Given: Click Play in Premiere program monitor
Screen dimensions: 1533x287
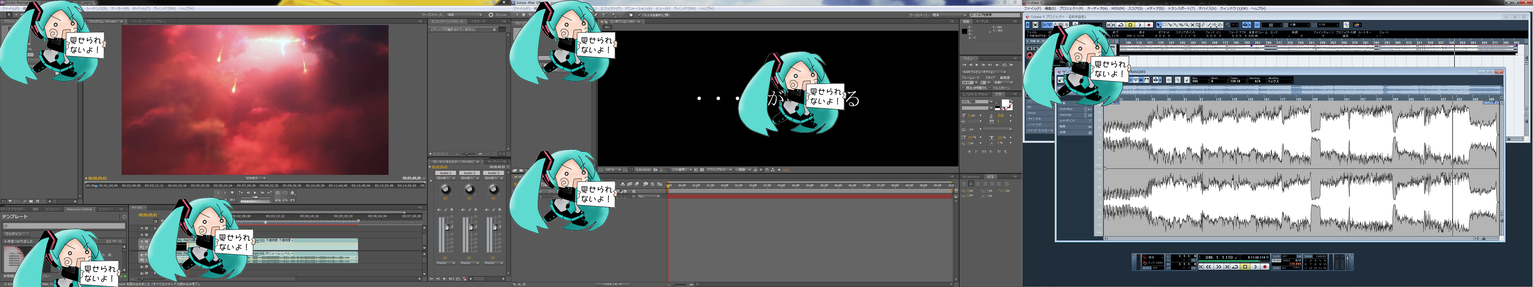Looking at the screenshot, I should pos(255,192).
